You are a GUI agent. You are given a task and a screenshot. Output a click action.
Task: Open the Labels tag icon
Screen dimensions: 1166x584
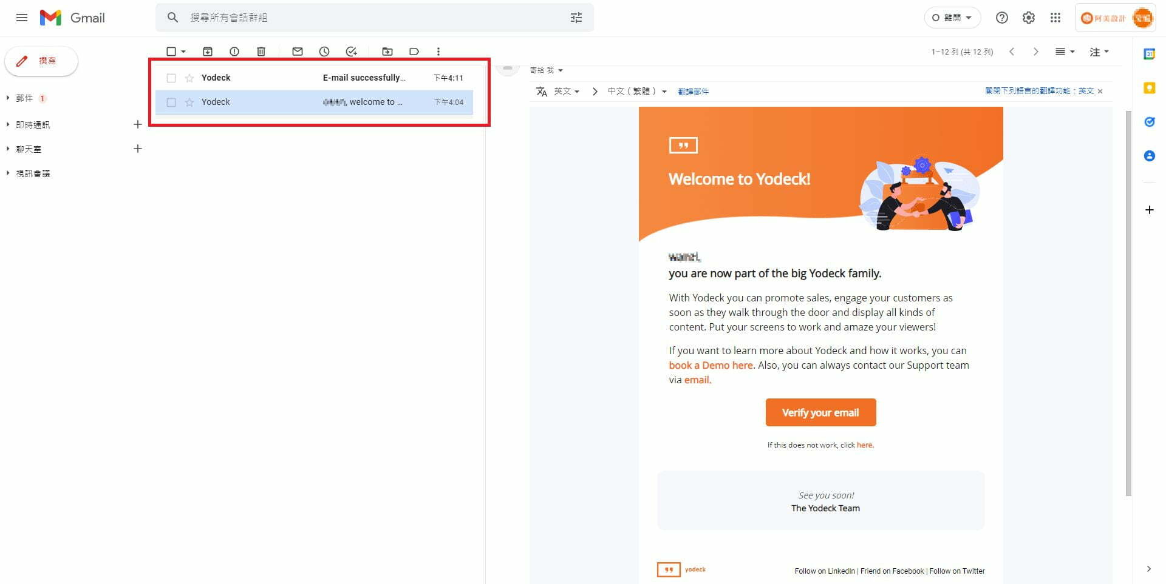(414, 52)
